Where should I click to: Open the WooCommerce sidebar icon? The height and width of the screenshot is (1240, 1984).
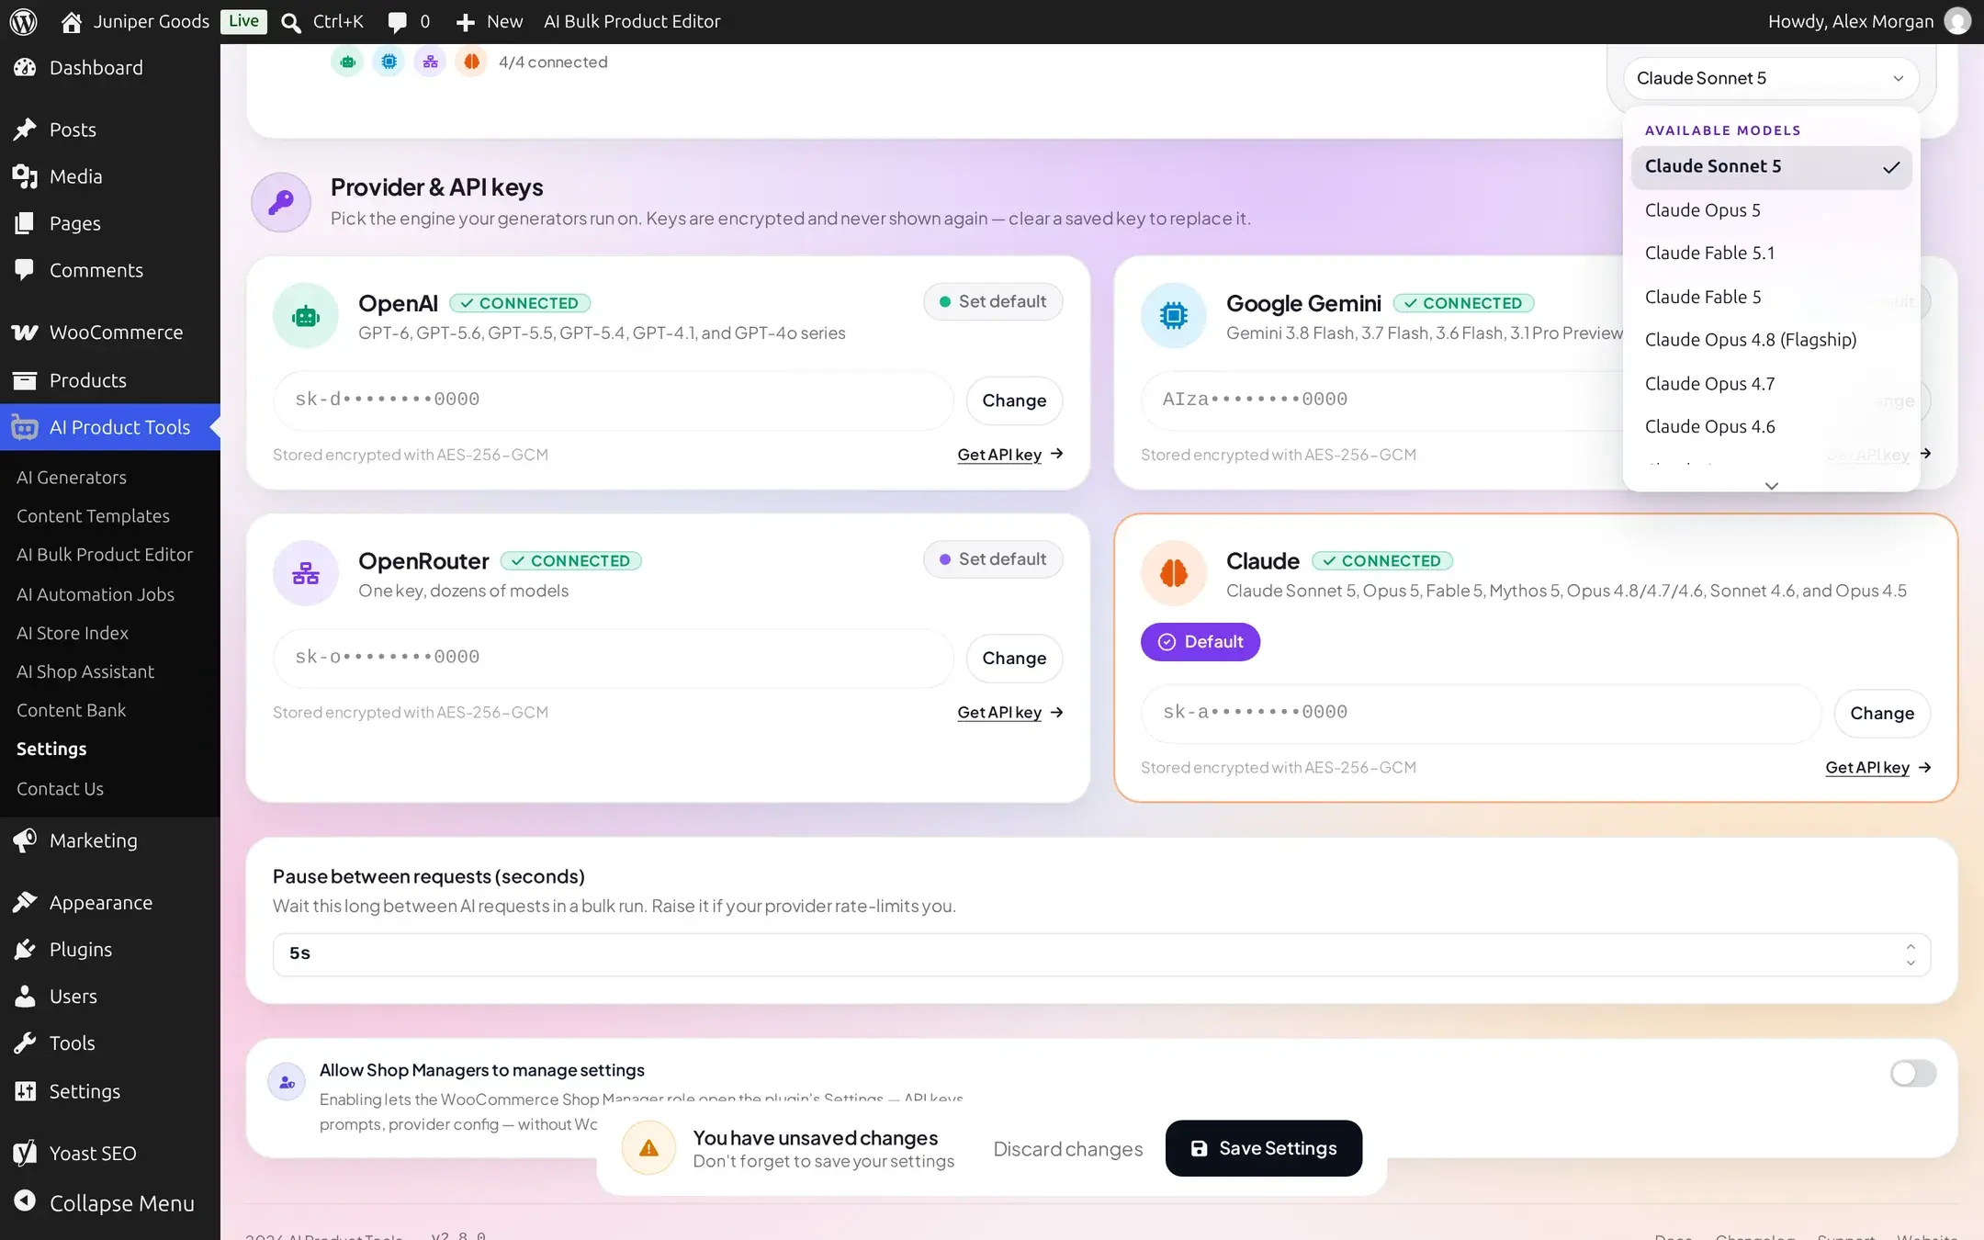[25, 333]
